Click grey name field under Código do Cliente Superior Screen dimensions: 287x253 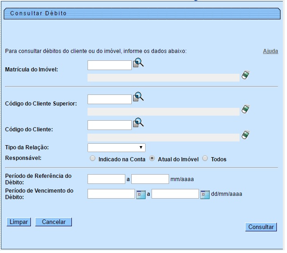[x=164, y=112]
